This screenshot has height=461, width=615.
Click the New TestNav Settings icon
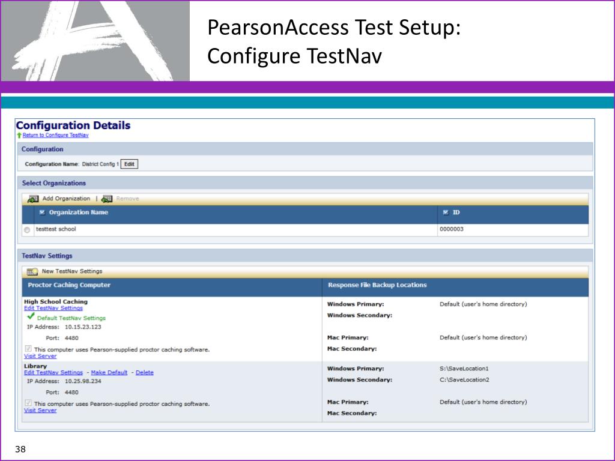click(x=32, y=271)
